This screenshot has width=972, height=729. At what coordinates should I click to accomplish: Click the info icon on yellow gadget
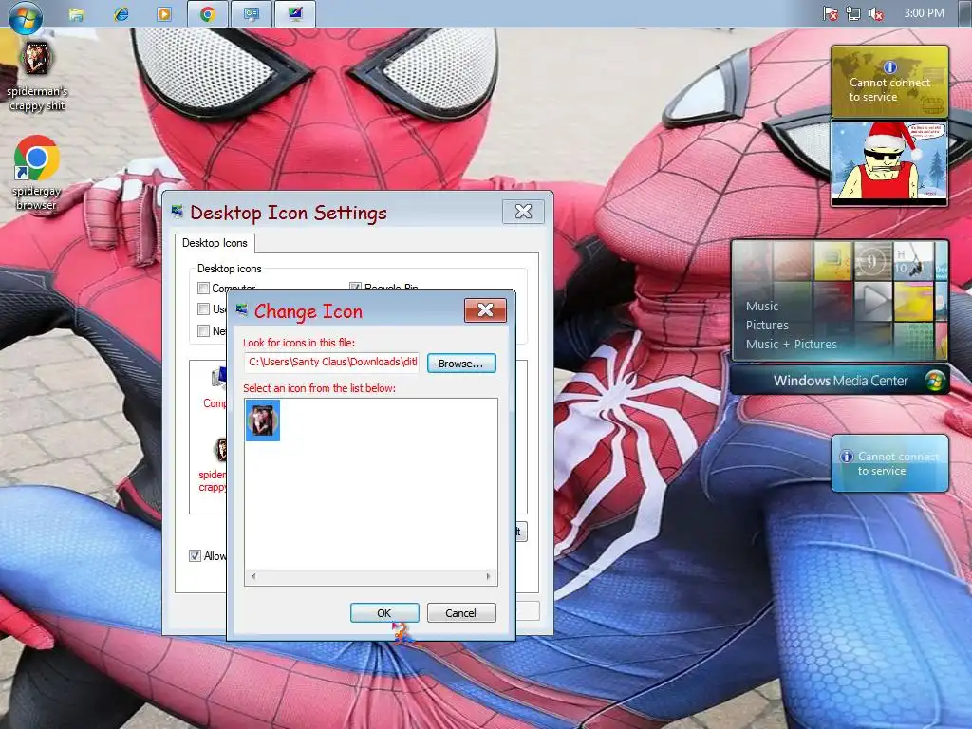click(889, 67)
